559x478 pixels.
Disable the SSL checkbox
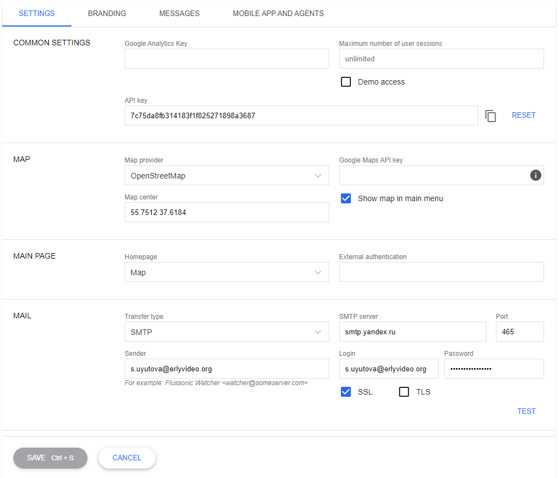[345, 391]
